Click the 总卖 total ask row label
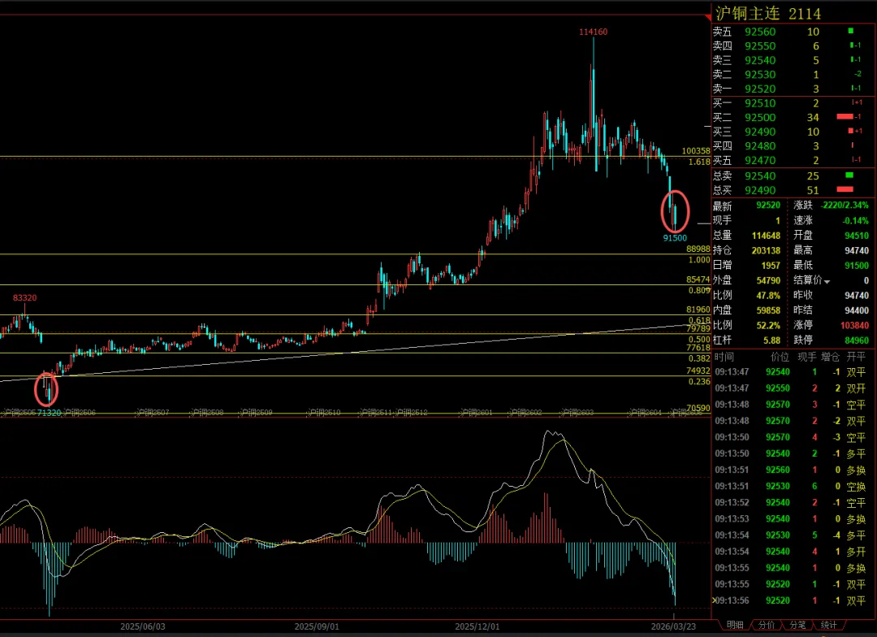 722,175
